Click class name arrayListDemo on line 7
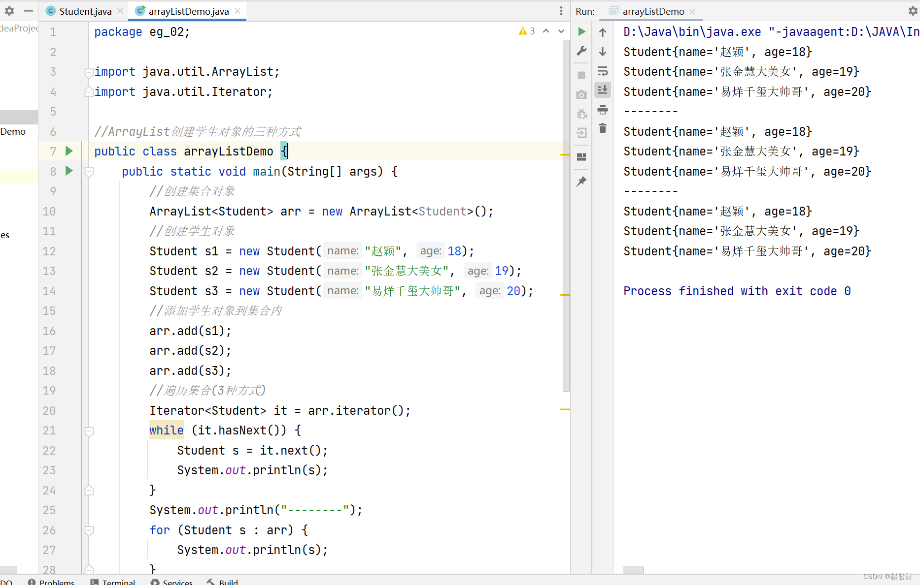Screen dimensions: 920x585 [x=228, y=151]
